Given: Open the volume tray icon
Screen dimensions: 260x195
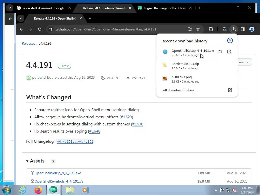Looking at the screenshot, I should tap(234, 190).
